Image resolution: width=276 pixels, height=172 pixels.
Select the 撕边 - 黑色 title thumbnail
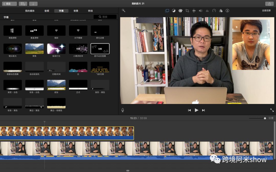(34, 103)
